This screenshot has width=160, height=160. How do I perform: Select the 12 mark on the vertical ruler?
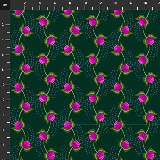(x=3, y=100)
